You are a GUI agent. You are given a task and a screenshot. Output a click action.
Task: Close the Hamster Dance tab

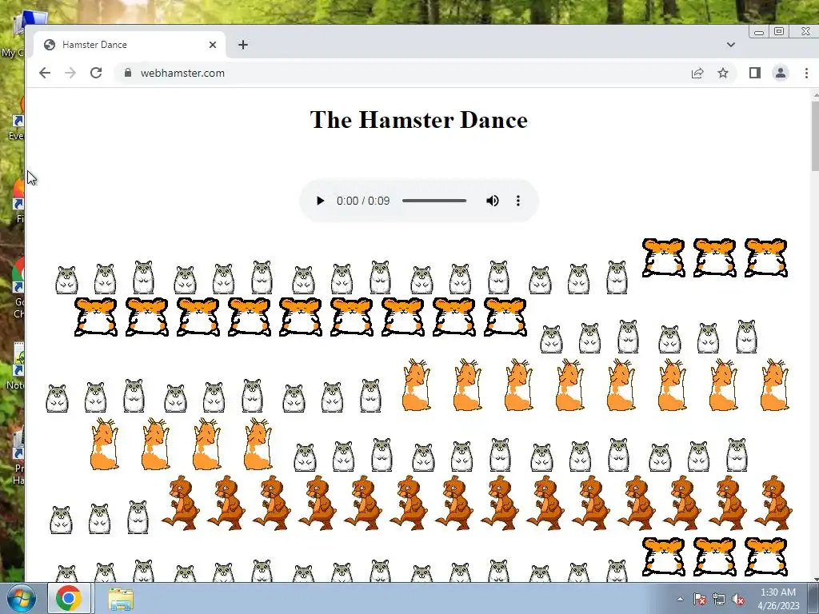(213, 45)
